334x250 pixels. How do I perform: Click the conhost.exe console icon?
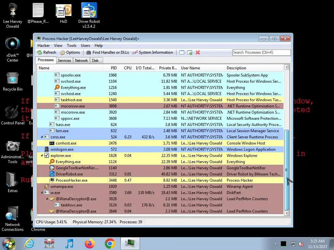coord(52,143)
